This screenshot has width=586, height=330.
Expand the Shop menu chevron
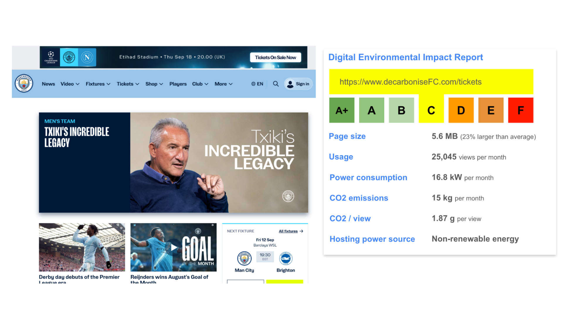(161, 84)
